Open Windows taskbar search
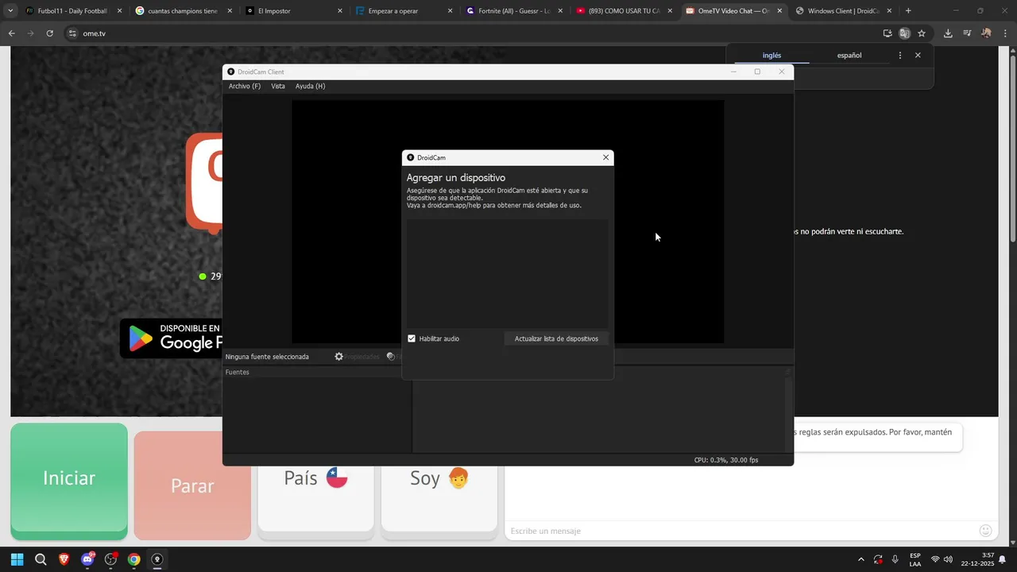The height and width of the screenshot is (572, 1017). click(41, 559)
